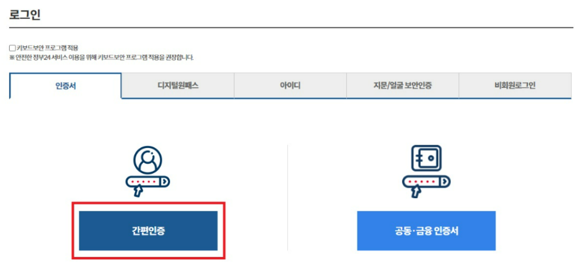The image size is (575, 273).
Task: Click the person silhouette icon above 간편인증
Action: tap(148, 160)
